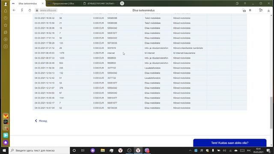This screenshot has height=154, width=274.
Task: Open browsing history clock icon
Action: 6,18
